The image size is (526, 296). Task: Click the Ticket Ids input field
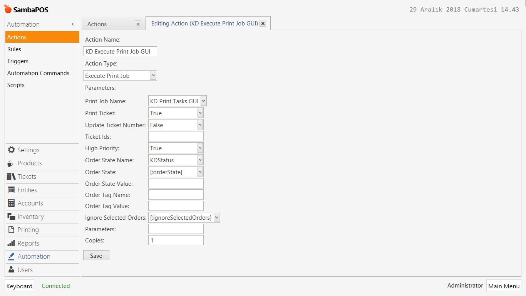tap(176, 136)
